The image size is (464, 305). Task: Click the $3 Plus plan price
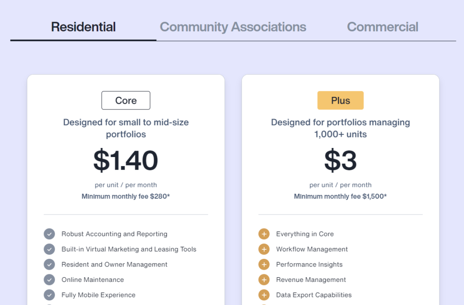pyautogui.click(x=340, y=161)
